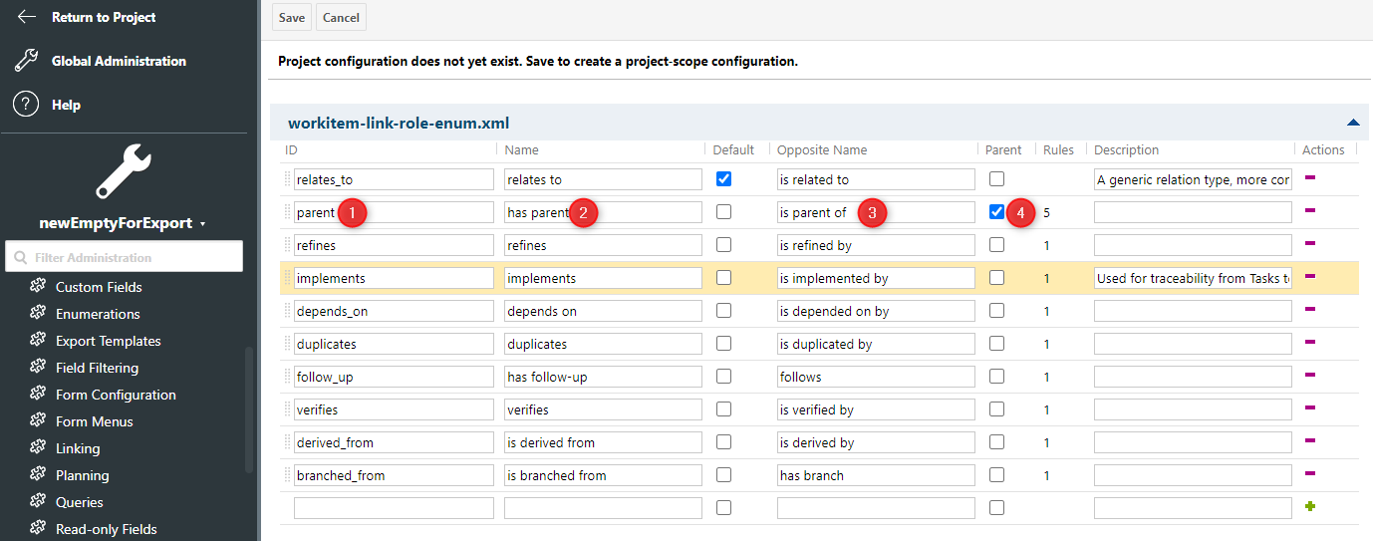Remove the depends_on row with minus icon
1373x541 pixels.
1310,310
